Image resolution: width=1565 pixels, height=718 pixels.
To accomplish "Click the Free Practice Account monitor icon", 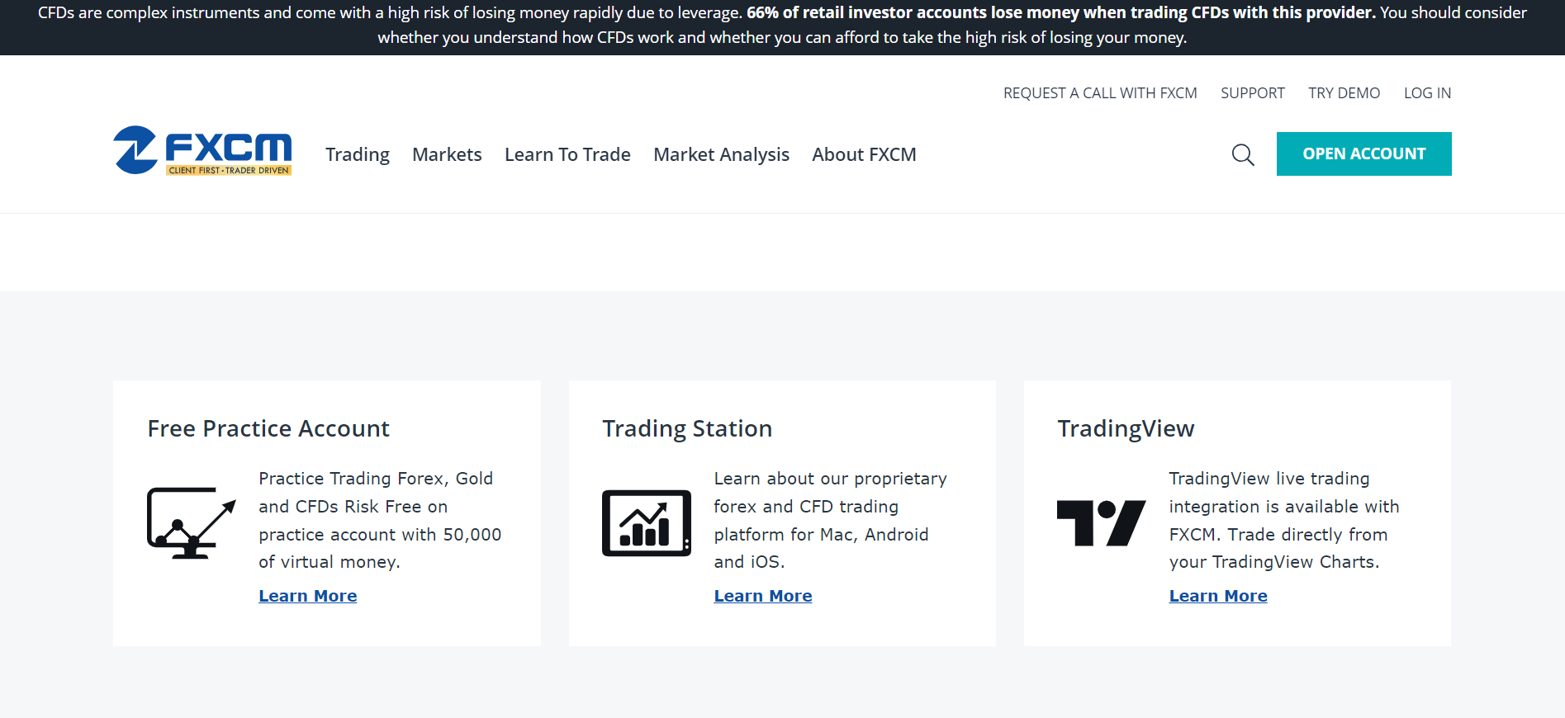I will click(192, 523).
